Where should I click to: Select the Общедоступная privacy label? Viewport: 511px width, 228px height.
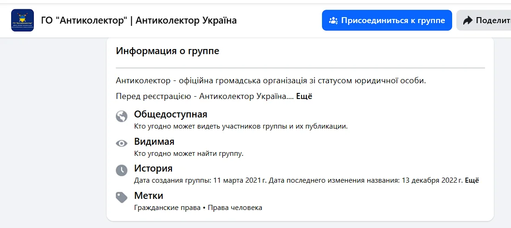pyautogui.click(x=170, y=114)
